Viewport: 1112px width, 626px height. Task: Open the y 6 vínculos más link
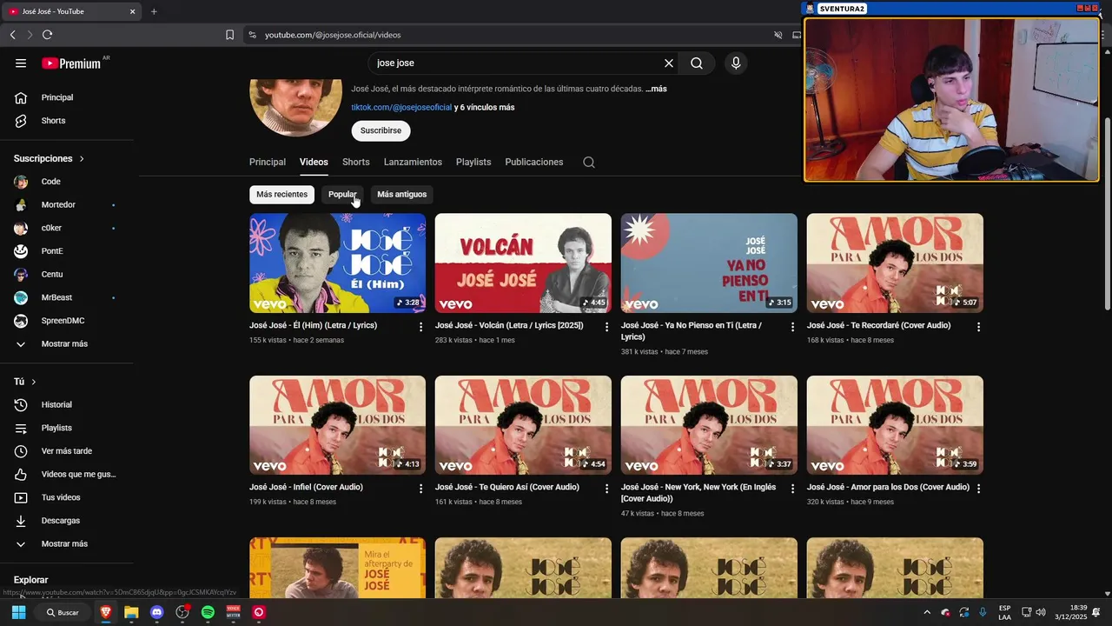[485, 108]
